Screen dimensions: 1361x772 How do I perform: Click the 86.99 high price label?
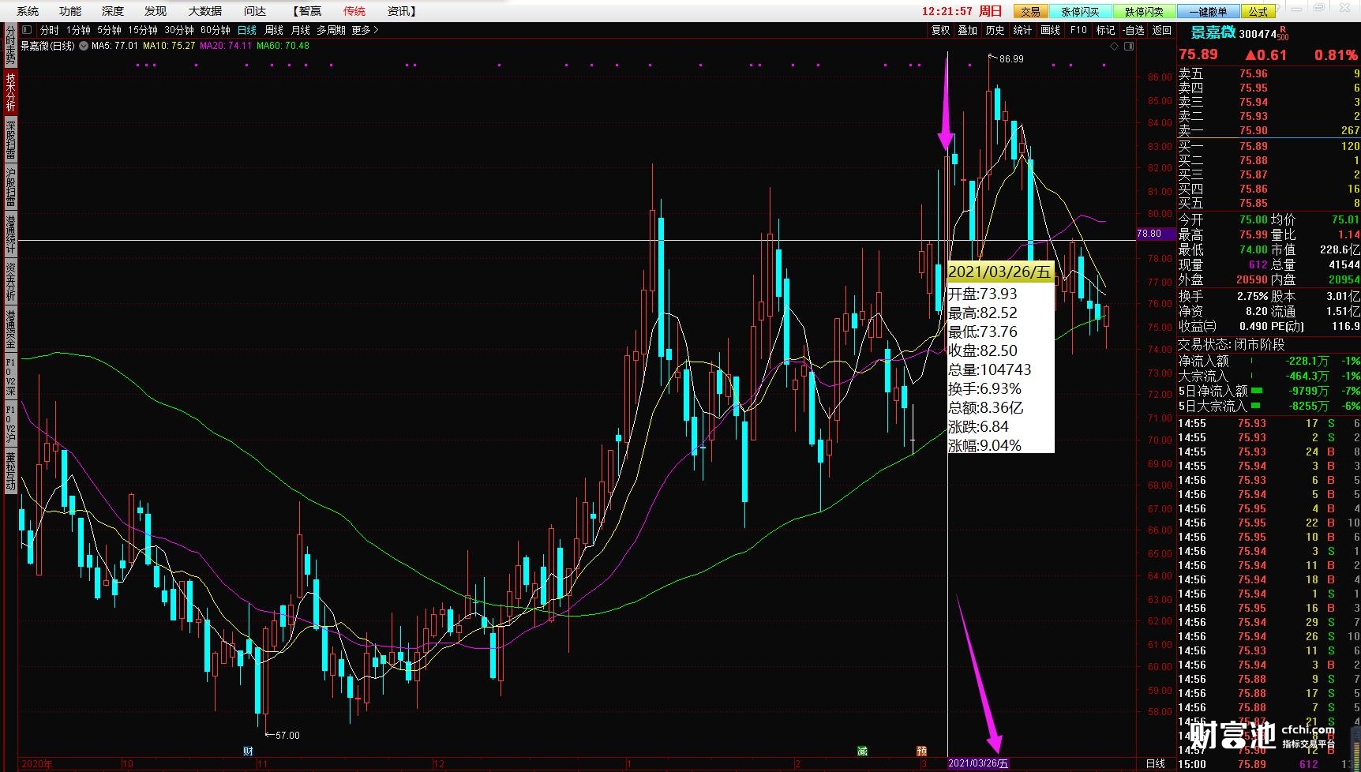pyautogui.click(x=1011, y=59)
